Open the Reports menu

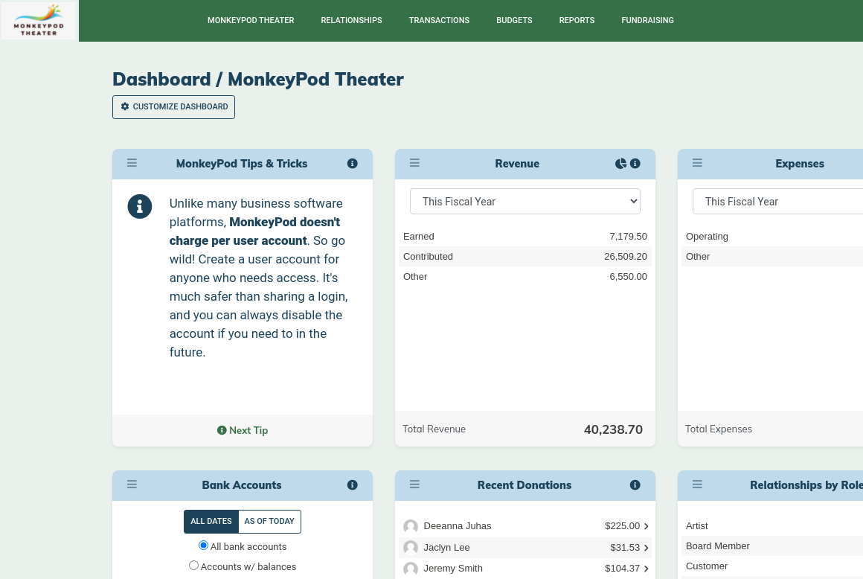click(x=577, y=20)
